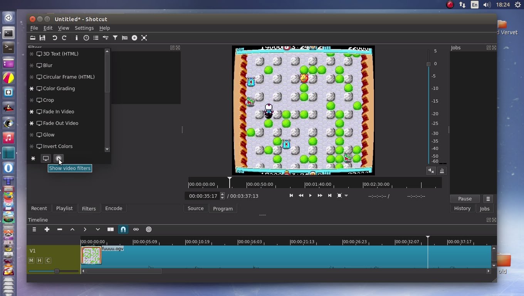The width and height of the screenshot is (524, 296).
Task: Play the video in the player
Action: [x=310, y=196]
